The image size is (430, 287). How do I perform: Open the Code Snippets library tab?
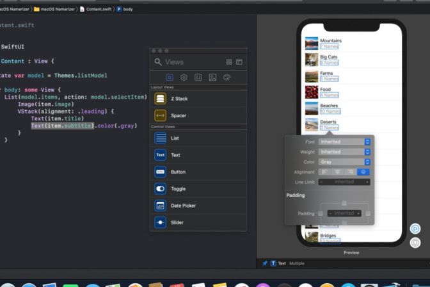pyautogui.click(x=198, y=77)
